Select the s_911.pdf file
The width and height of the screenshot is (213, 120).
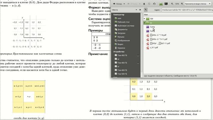point(154,47)
